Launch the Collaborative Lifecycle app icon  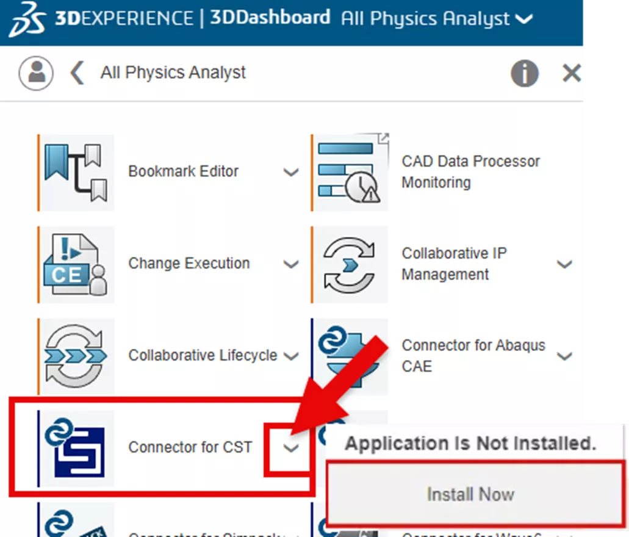(76, 356)
